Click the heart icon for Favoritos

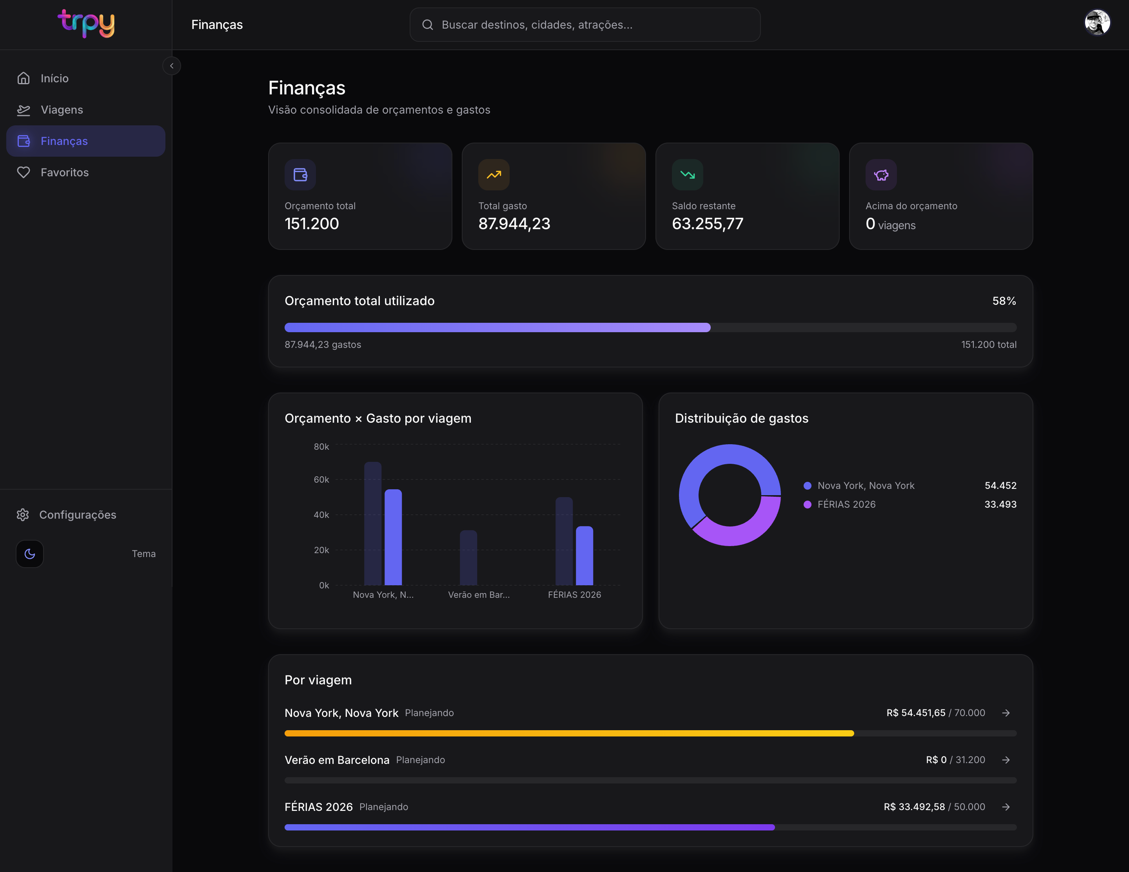tap(23, 172)
